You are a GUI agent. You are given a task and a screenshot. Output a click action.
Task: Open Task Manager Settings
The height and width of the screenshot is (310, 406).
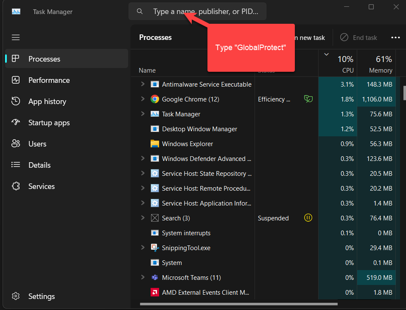tap(41, 296)
